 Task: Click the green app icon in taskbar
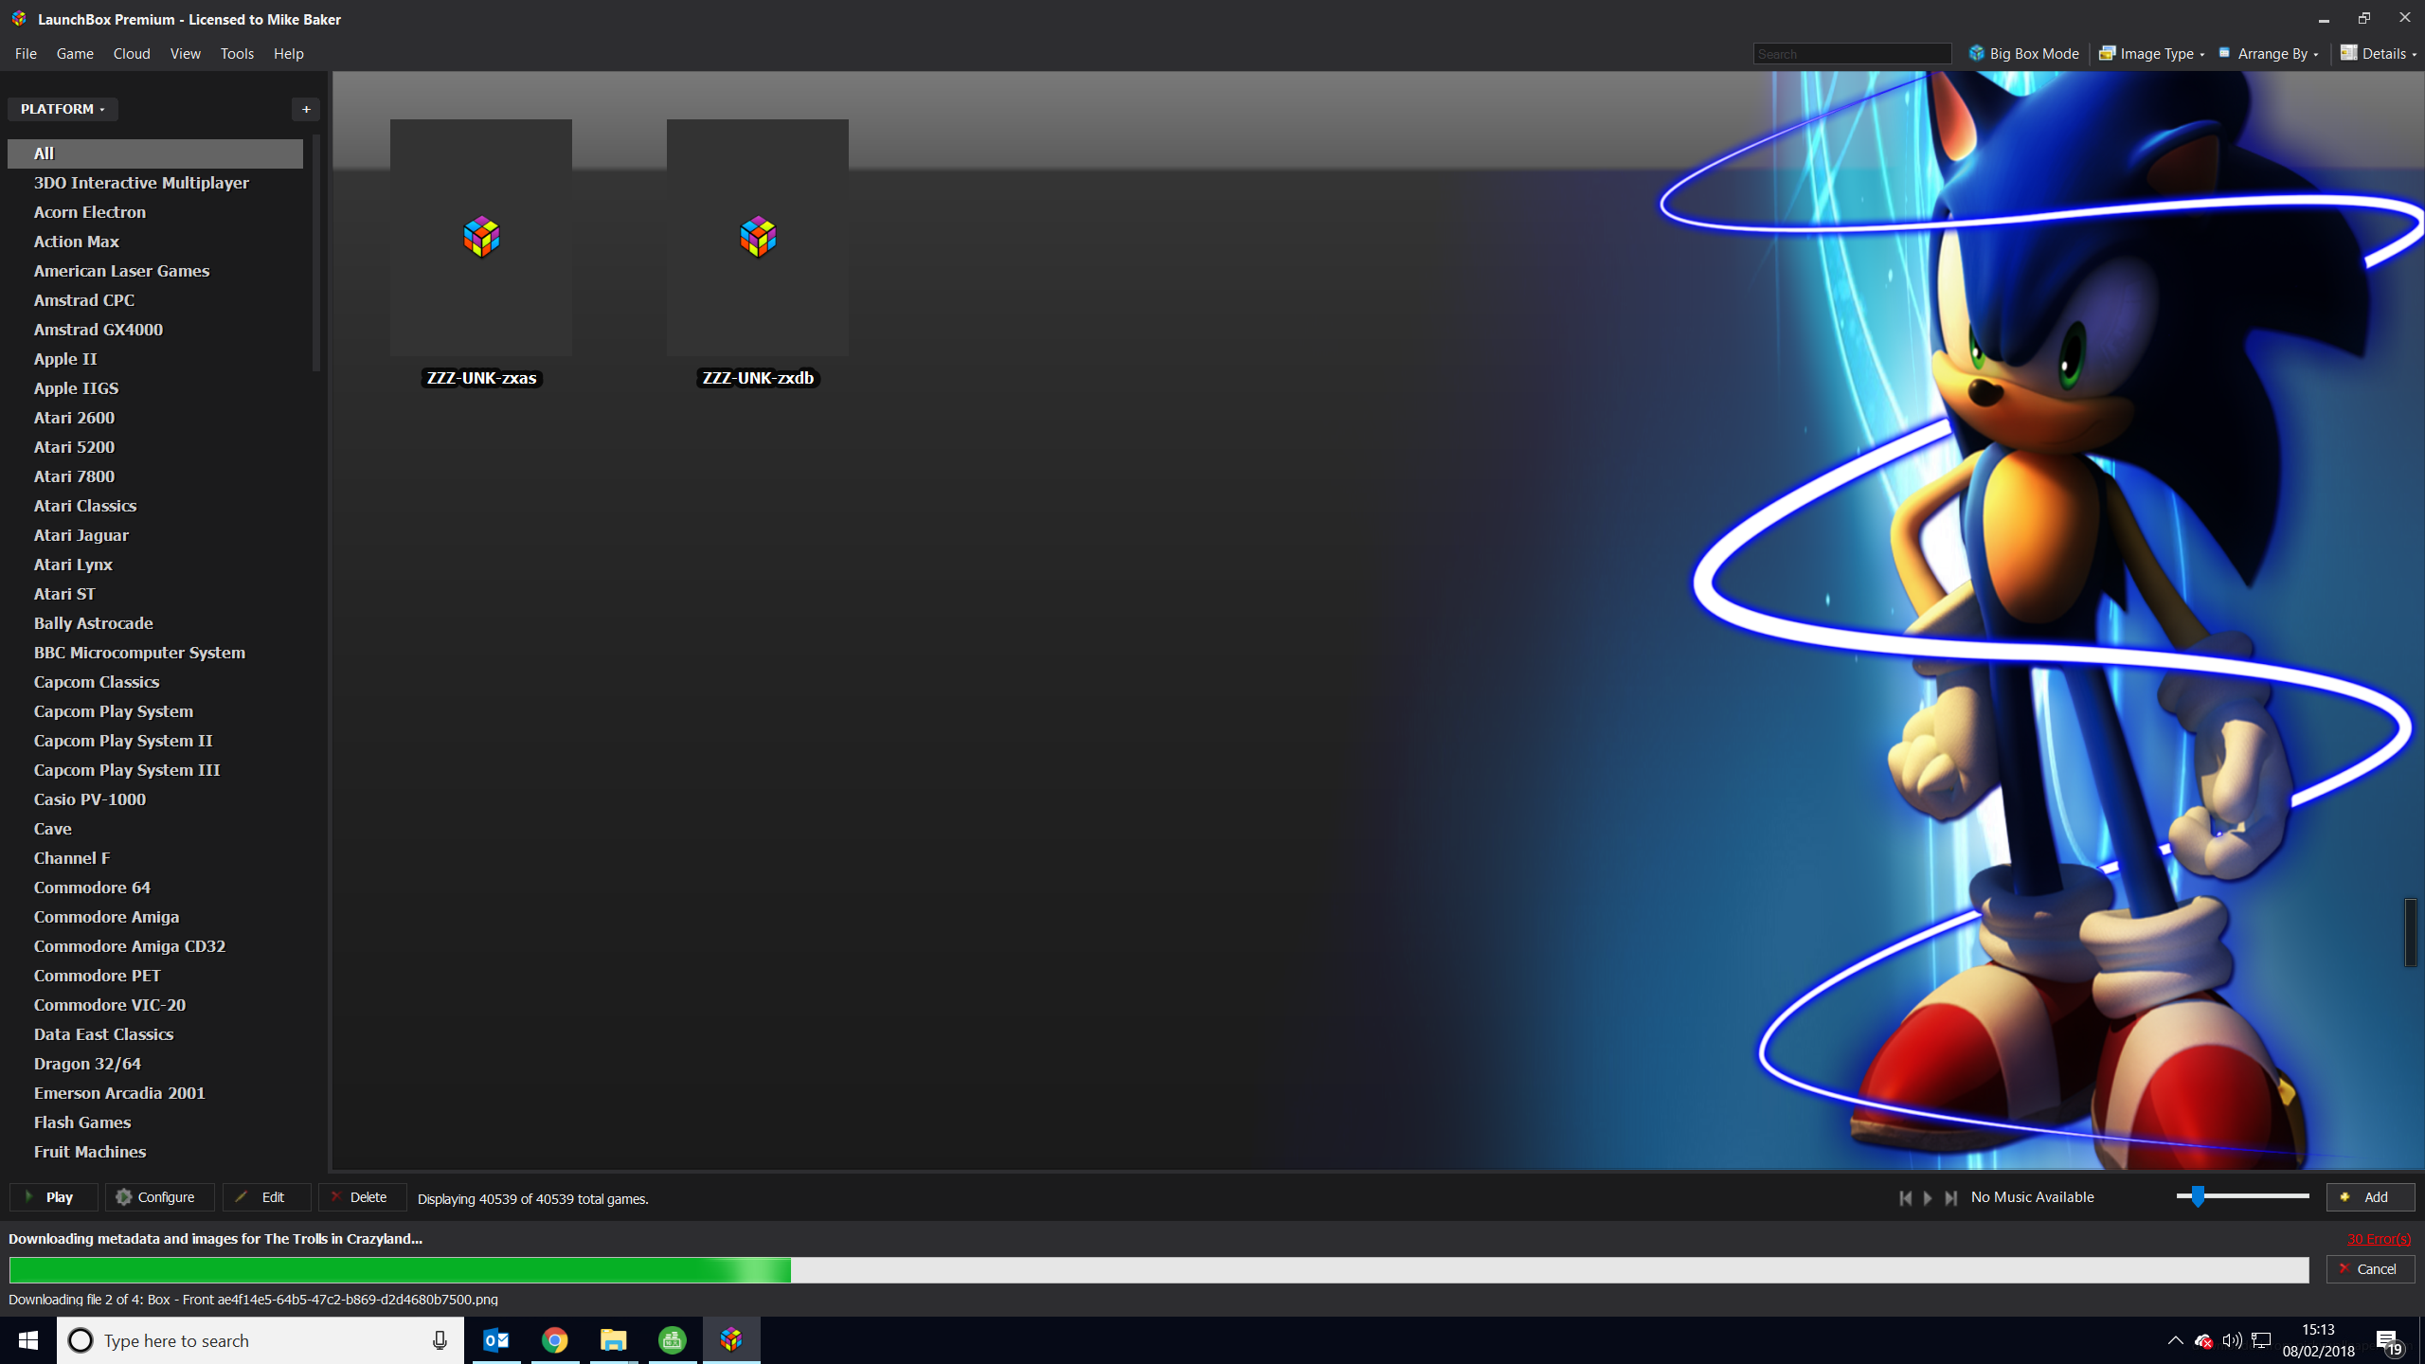[x=673, y=1340]
